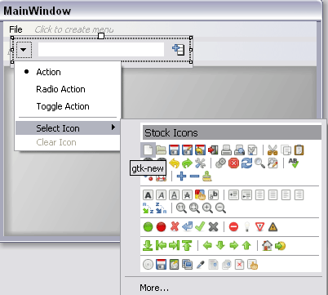Viewport: 328px width, 295px height.
Task: Select the zoom-to-fit magnifier icon
Action: 194,208
